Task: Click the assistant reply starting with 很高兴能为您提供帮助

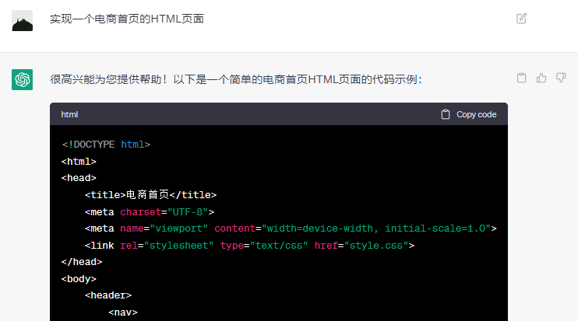Action: click(x=236, y=79)
